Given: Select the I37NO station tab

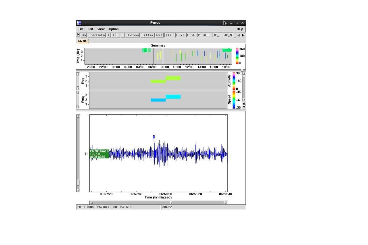Looking at the screenshot, I should pyautogui.click(x=83, y=41).
